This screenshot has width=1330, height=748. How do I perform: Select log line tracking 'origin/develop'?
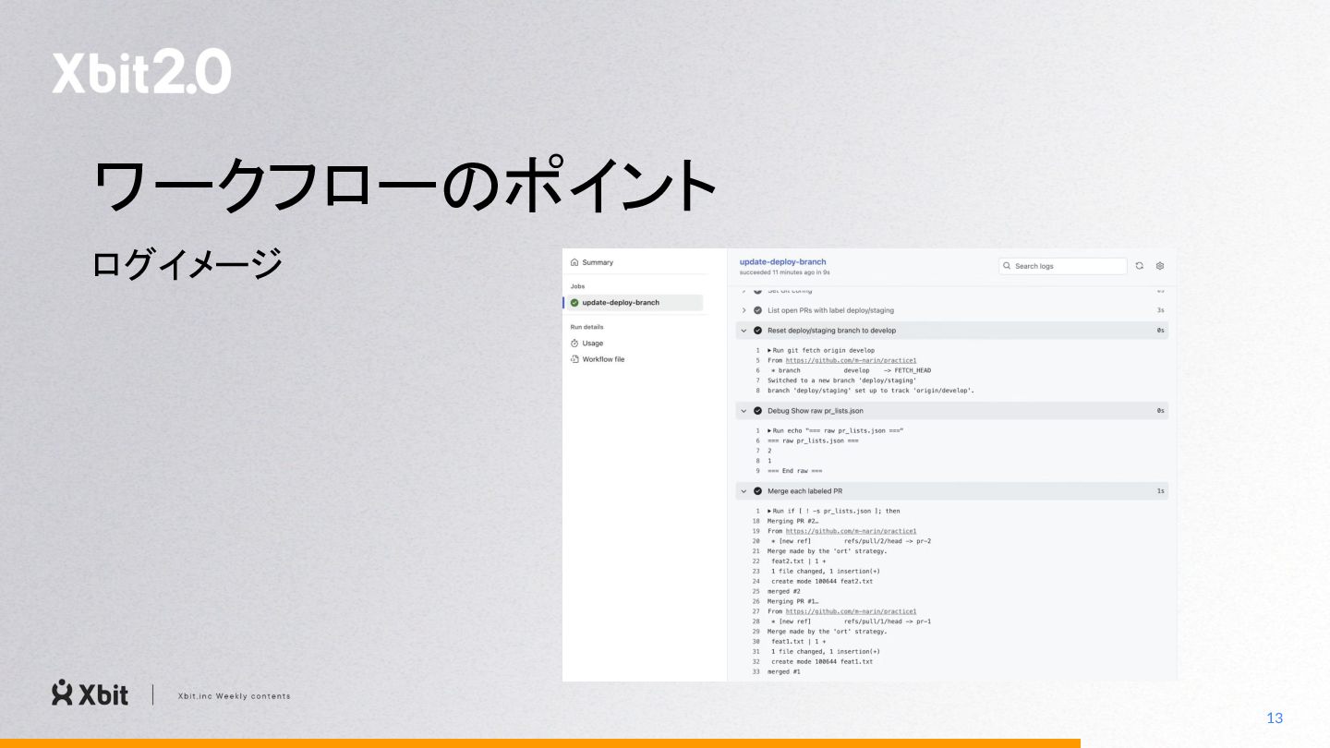pos(871,391)
